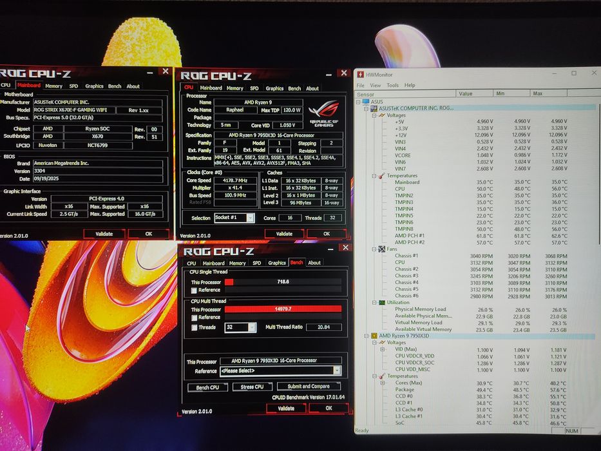Click the Utilization icon in HWMonitor
The height and width of the screenshot is (451, 601).
[382, 303]
